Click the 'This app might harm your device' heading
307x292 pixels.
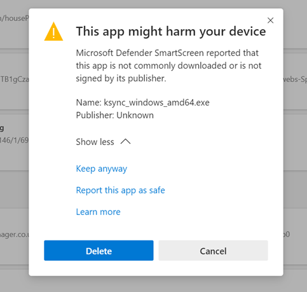[171, 31]
